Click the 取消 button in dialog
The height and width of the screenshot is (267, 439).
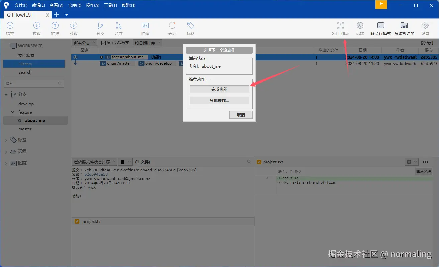tap(241, 115)
